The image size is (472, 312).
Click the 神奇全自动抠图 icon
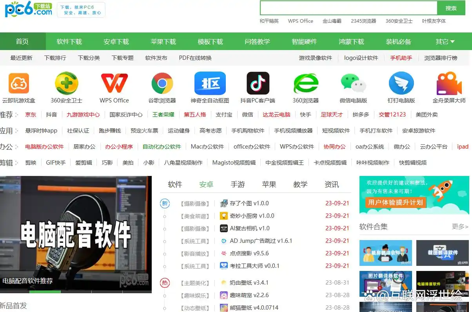[x=210, y=83]
